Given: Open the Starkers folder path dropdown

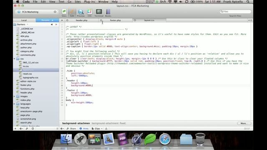Looking at the screenshot, I should tap(21, 25).
